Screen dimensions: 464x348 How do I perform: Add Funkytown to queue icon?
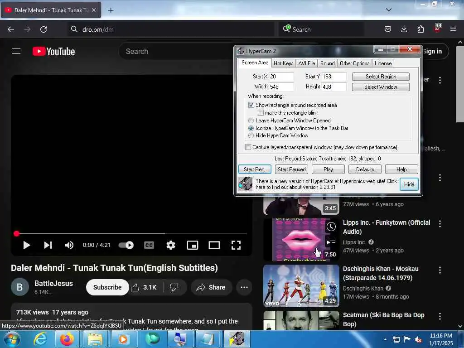pyautogui.click(x=331, y=242)
